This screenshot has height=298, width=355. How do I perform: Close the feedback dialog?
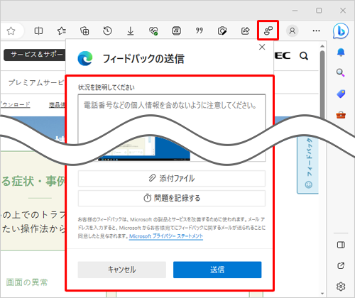point(262,47)
